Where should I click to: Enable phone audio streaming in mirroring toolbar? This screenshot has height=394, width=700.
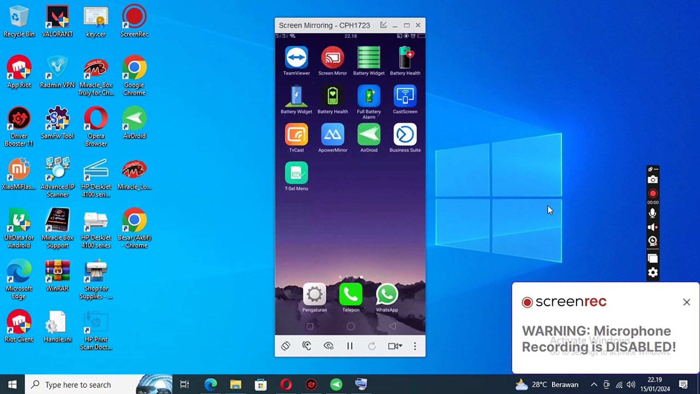coord(307,346)
